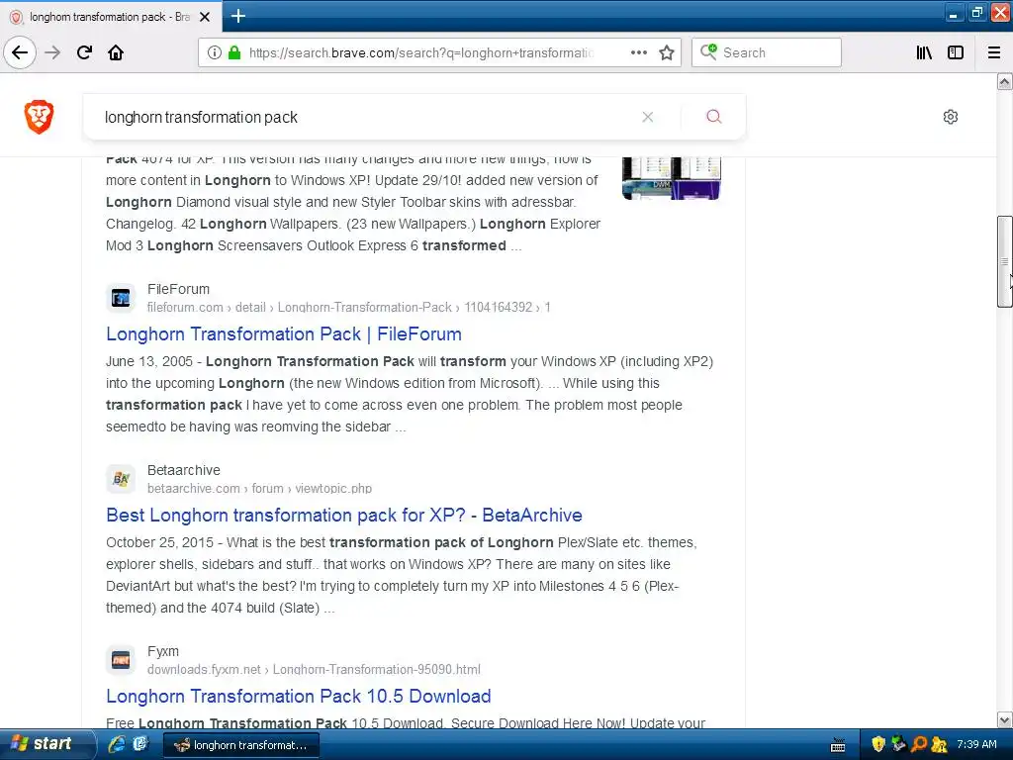Click the forward navigation arrow
The image size is (1013, 760).
point(52,52)
